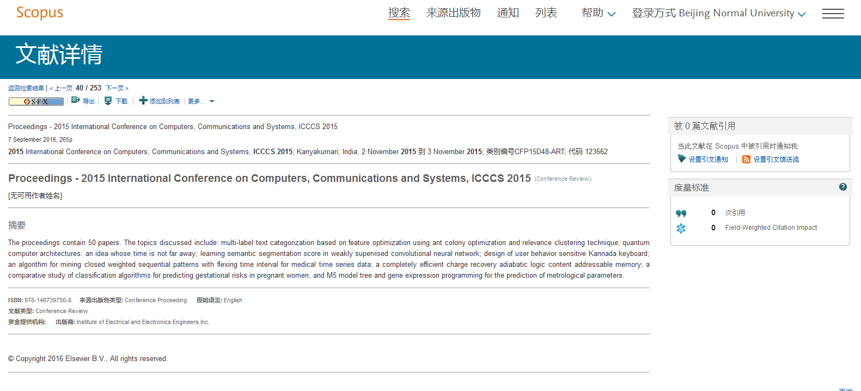Click 设置引文通知 set citation alert link

[x=709, y=160]
